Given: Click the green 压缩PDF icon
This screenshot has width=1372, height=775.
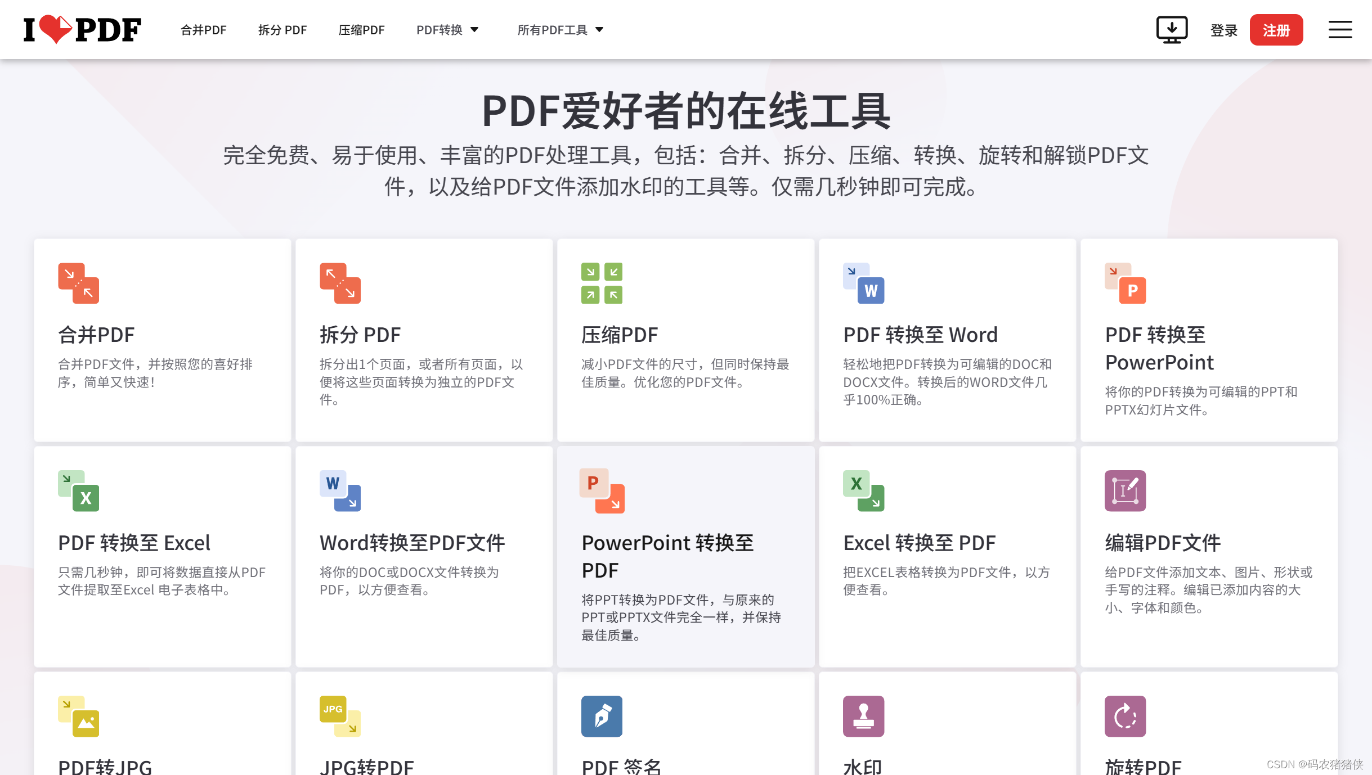Looking at the screenshot, I should click(x=602, y=283).
